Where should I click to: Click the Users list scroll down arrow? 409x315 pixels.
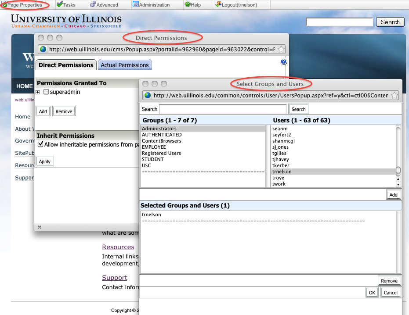398,185
